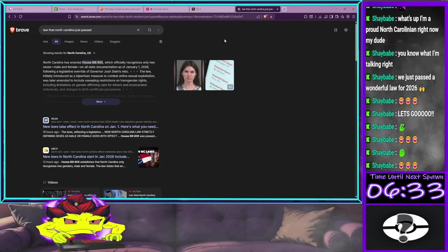Viewport: 448px width, 252px height.
Task: Click the bookmark icon beside the address bar
Action: [x=69, y=16]
